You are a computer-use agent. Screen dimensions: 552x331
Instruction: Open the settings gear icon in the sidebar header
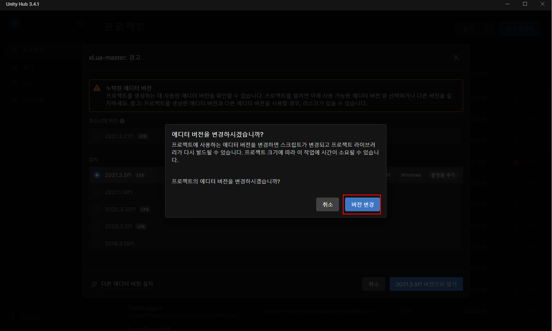[x=80, y=24]
